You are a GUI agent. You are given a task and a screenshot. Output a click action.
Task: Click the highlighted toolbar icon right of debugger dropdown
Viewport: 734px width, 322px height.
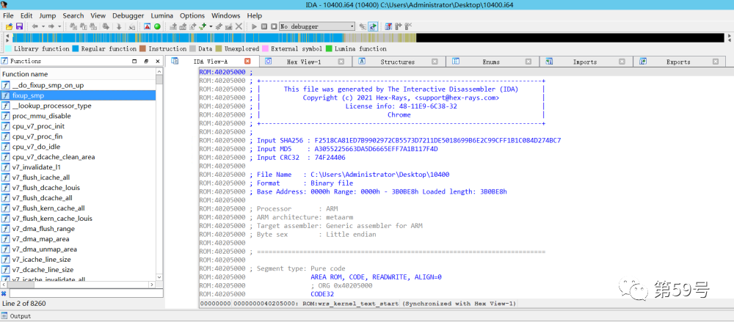[373, 26]
